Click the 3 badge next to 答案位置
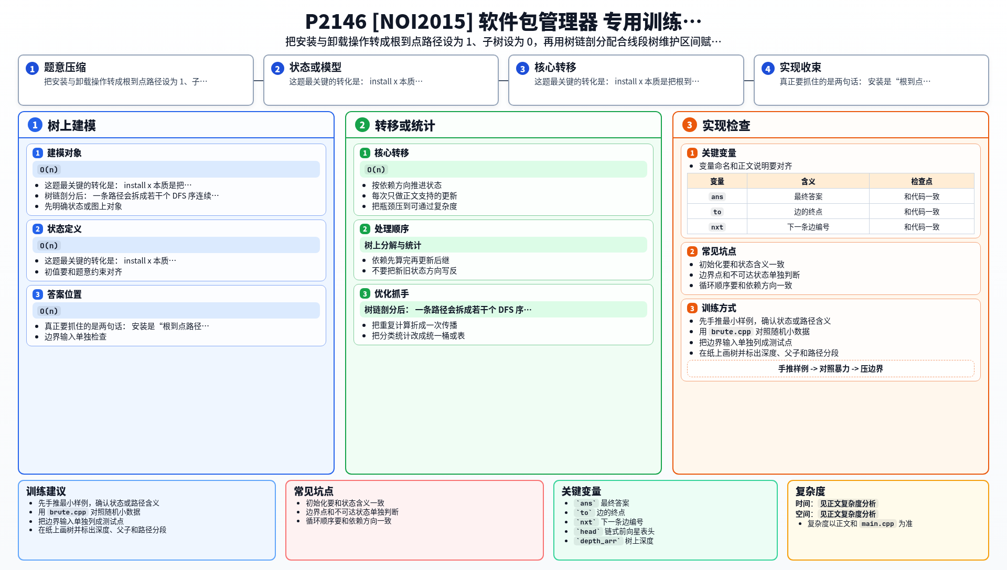Image resolution: width=1007 pixels, height=570 pixels. 38,294
